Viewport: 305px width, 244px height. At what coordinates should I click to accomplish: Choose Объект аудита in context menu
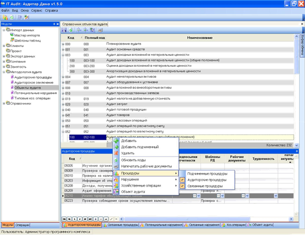tap(146, 192)
